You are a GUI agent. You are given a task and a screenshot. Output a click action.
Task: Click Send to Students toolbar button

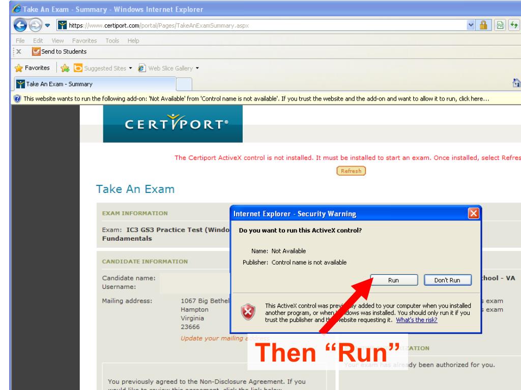[x=59, y=51]
